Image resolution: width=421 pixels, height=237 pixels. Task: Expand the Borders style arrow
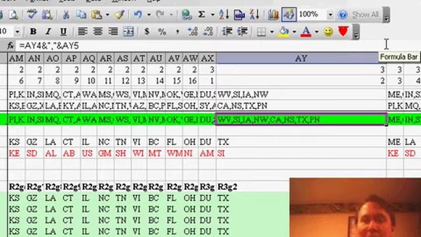pos(272,32)
